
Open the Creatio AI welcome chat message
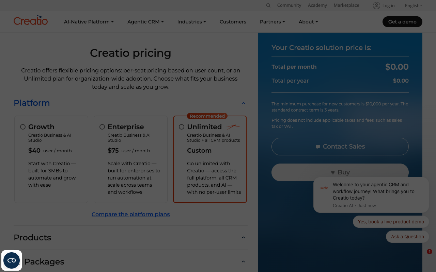[x=371, y=195]
